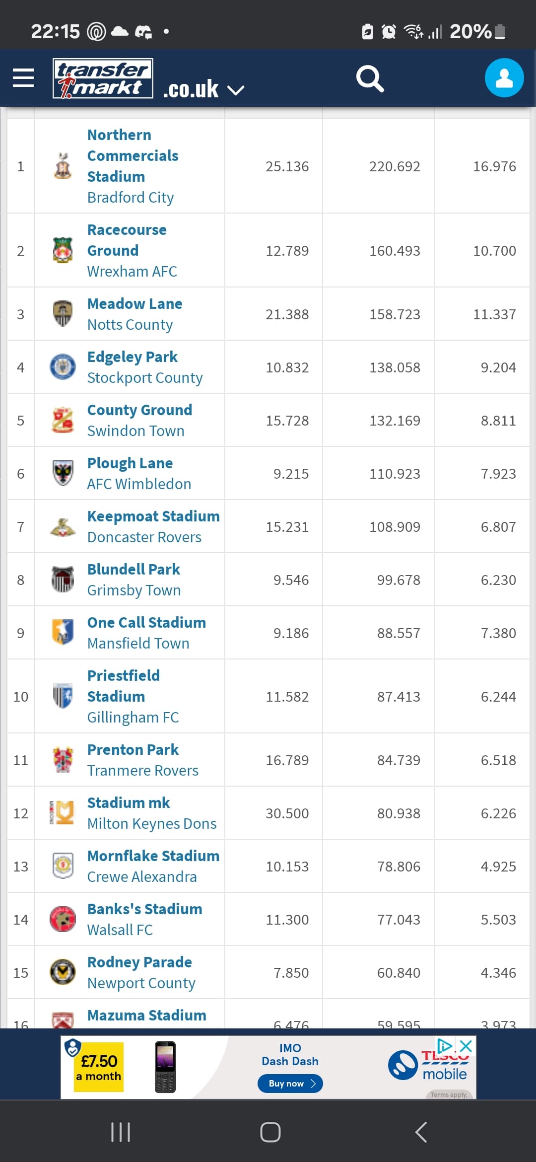Tap the Android back navigation button
536x1162 pixels.
(421, 1132)
